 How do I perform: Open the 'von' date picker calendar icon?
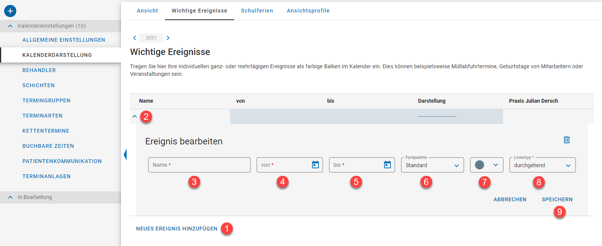click(x=315, y=165)
